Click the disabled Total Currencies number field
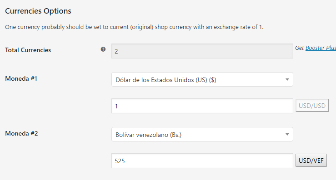 [202, 51]
